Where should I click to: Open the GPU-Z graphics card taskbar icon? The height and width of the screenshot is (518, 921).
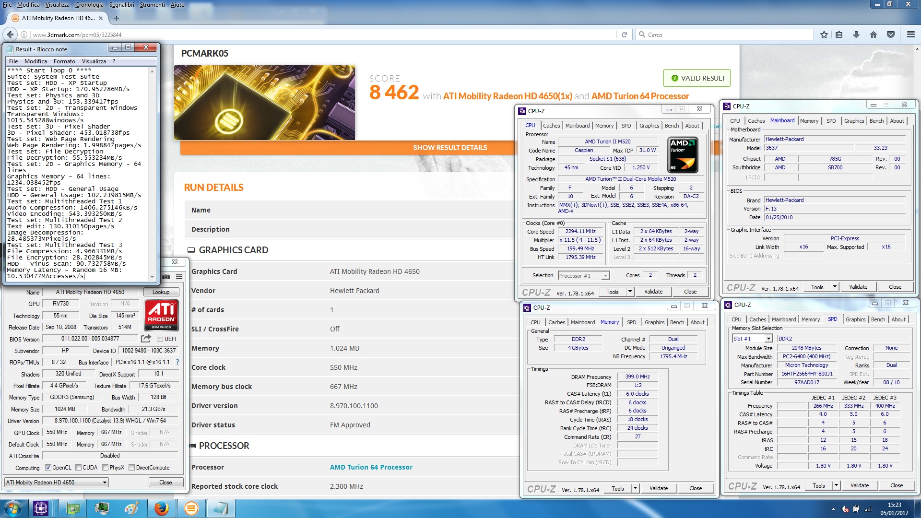coord(73,508)
